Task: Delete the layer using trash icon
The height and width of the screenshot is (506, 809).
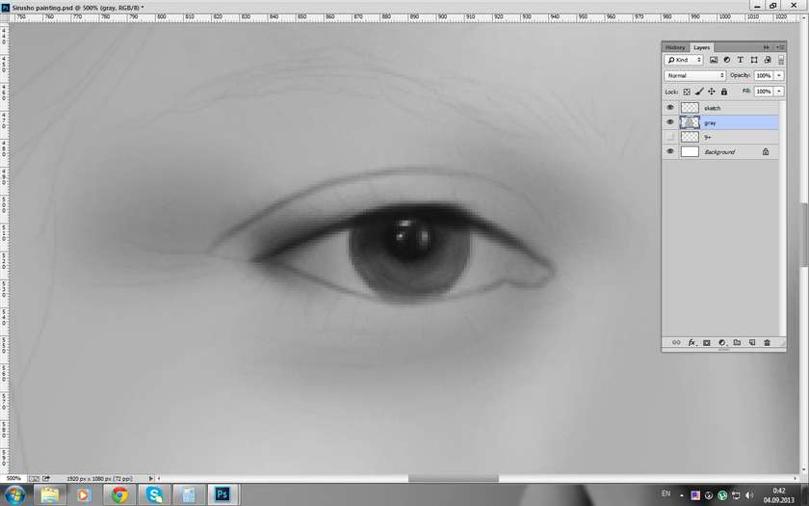Action: click(x=767, y=342)
